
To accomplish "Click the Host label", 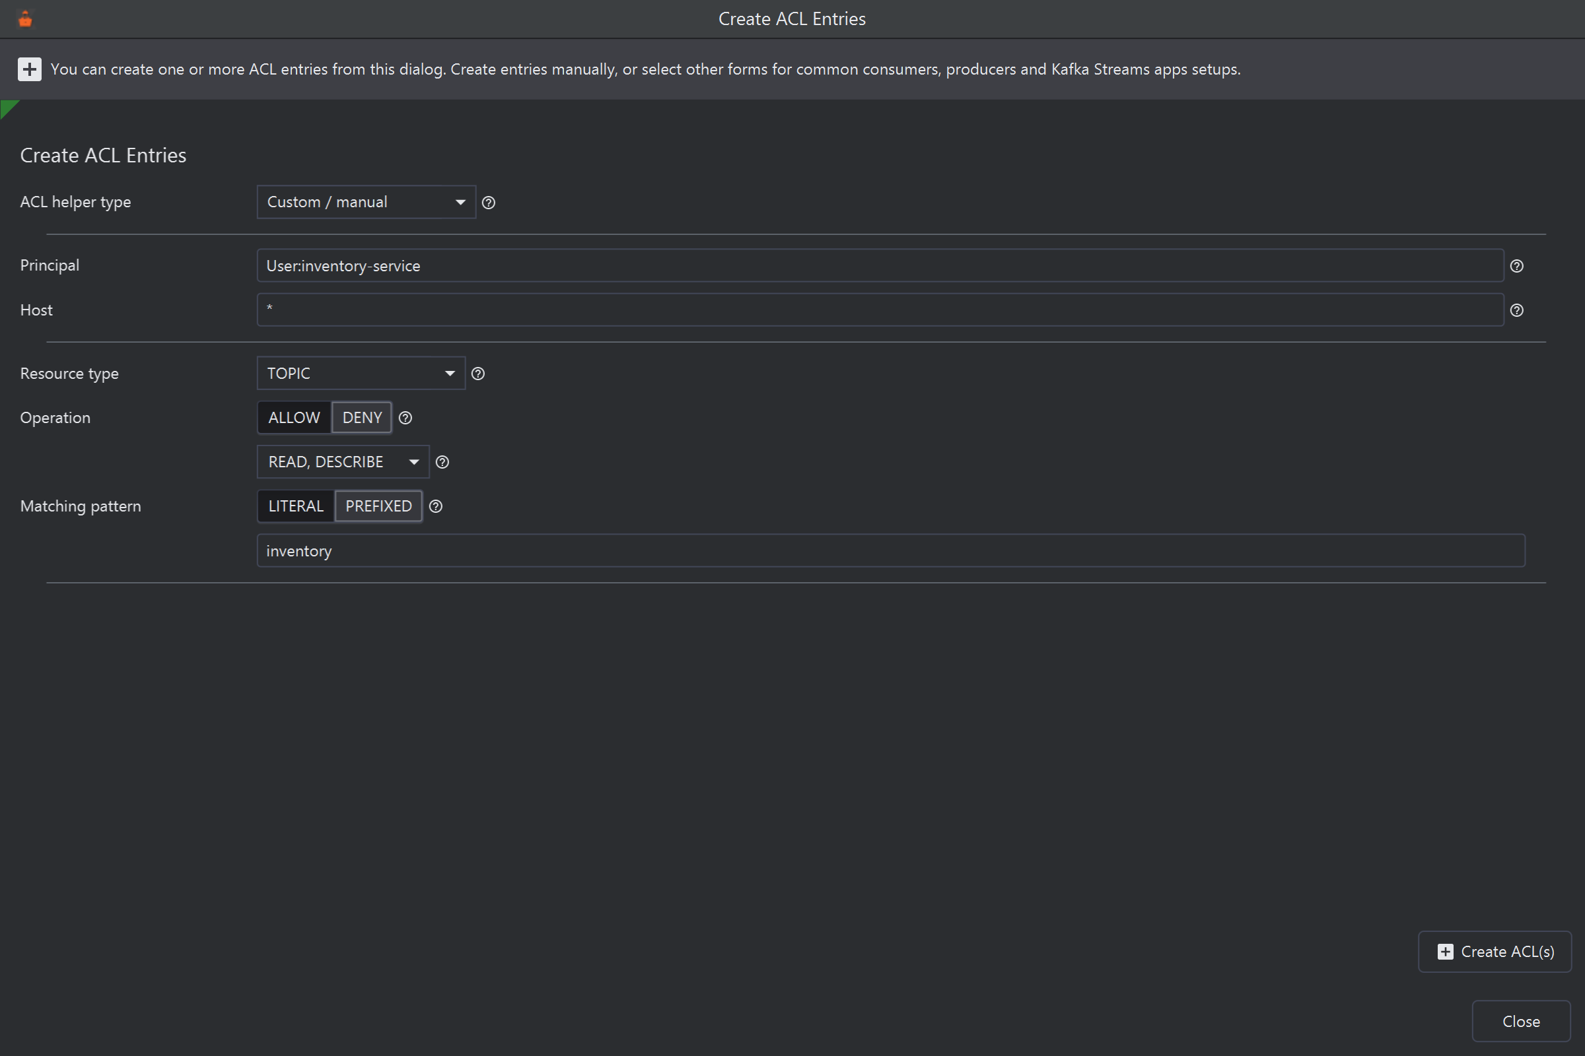I will (36, 310).
